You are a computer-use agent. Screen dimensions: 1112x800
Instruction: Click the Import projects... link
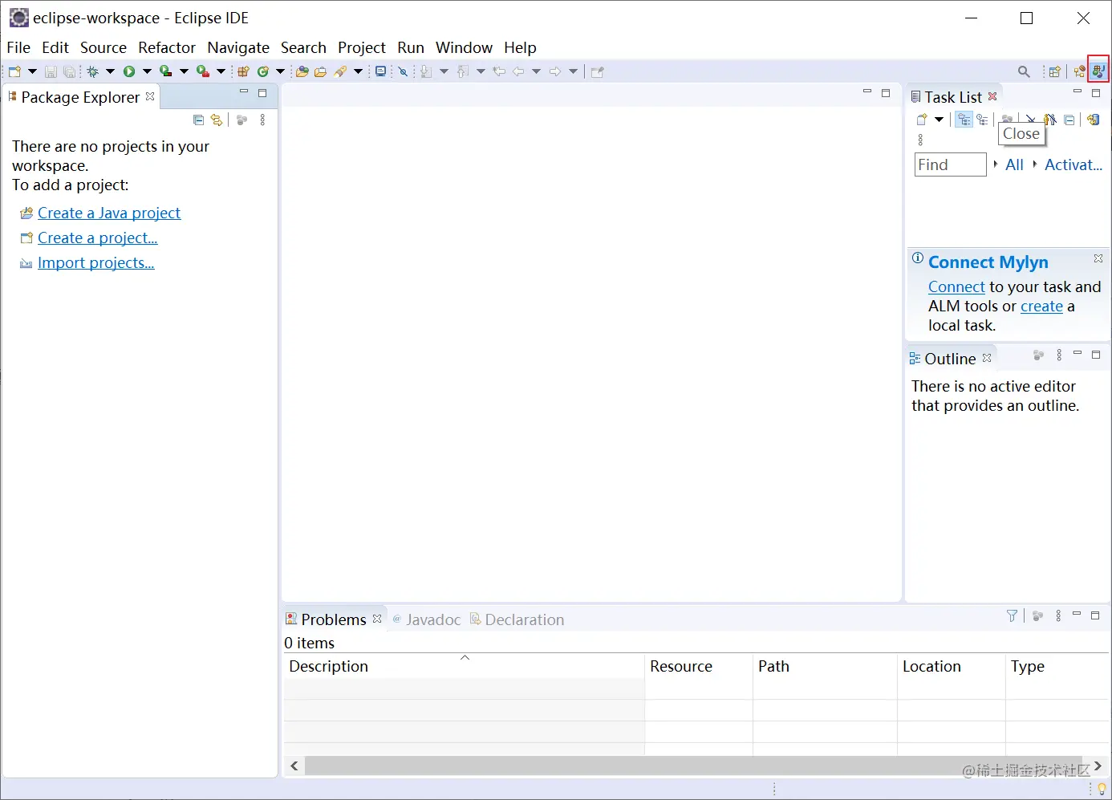tap(96, 262)
